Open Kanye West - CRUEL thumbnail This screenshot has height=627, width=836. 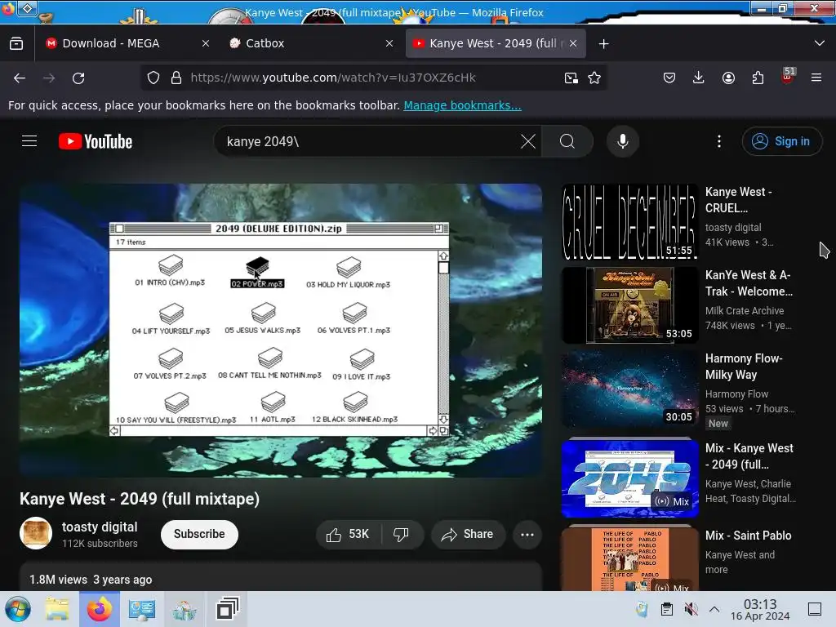pos(629,222)
